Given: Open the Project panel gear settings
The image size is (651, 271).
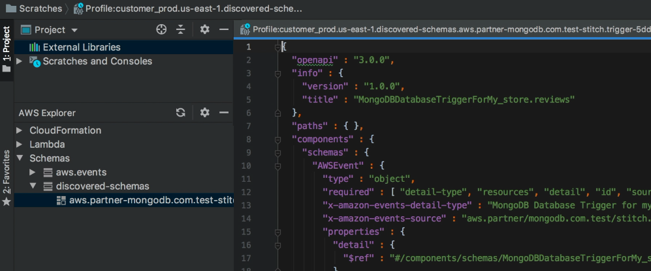Looking at the screenshot, I should (x=204, y=30).
